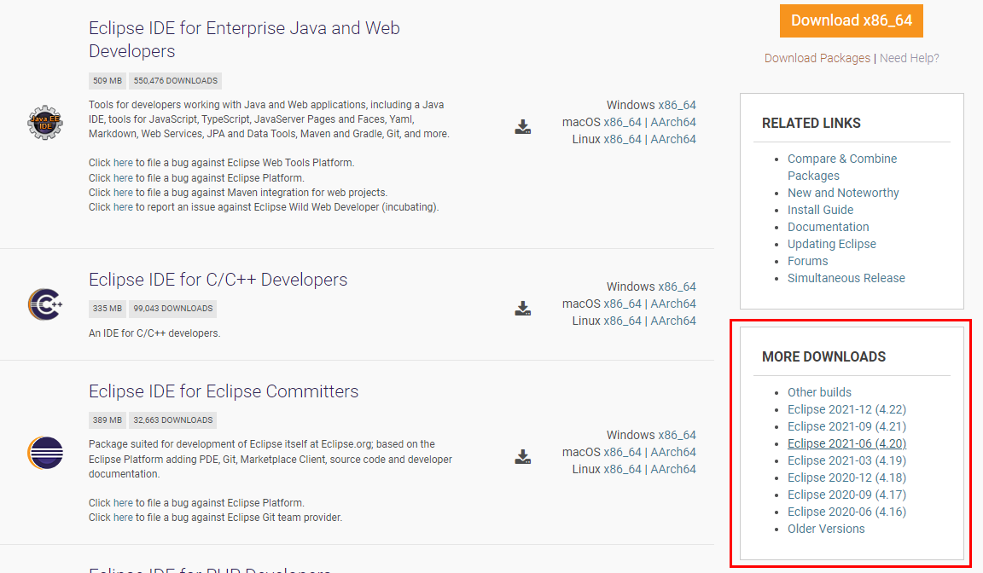Click 'An IDE for C/C++ developers.' description
Screen dimensions: 983x573
click(x=154, y=333)
